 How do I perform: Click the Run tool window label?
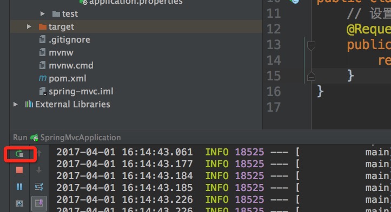click(x=20, y=138)
